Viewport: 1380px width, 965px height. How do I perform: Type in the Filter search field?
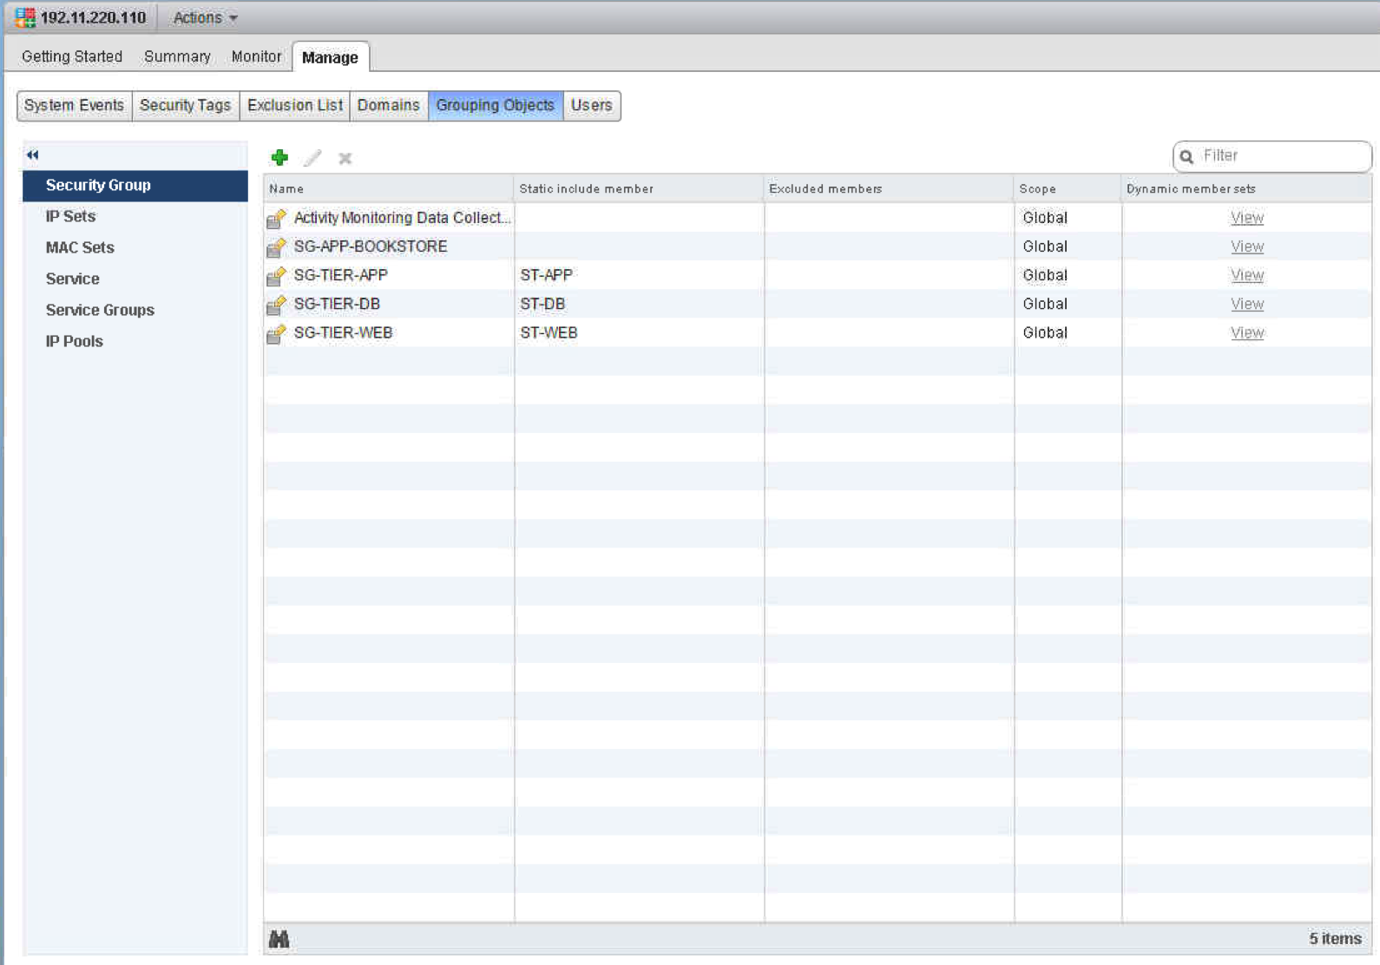point(1280,156)
